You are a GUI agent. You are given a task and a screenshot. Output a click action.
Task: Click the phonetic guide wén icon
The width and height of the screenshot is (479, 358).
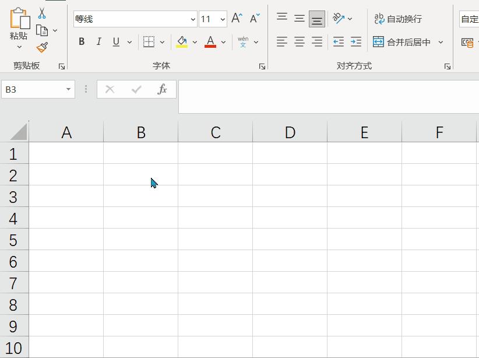pos(243,41)
